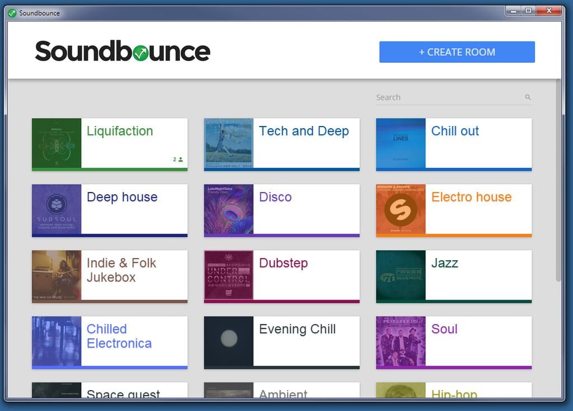
Task: Click the Soul Persuaders cover thumbnail
Action: click(x=401, y=341)
